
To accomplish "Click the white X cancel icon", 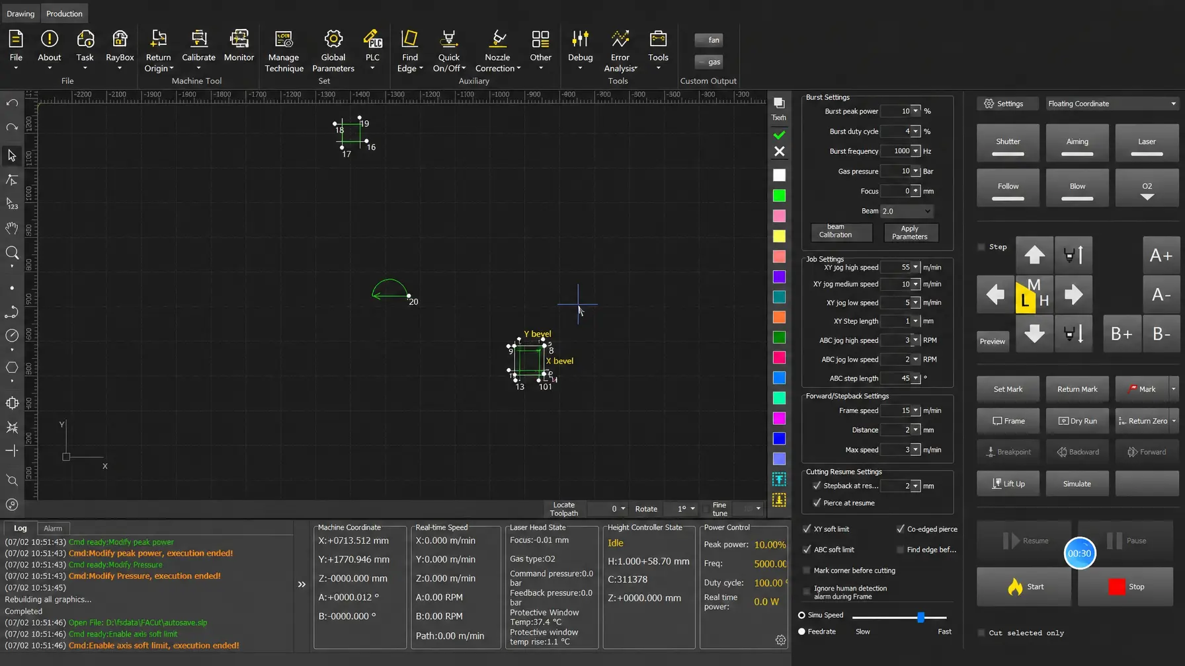I will pos(780,151).
